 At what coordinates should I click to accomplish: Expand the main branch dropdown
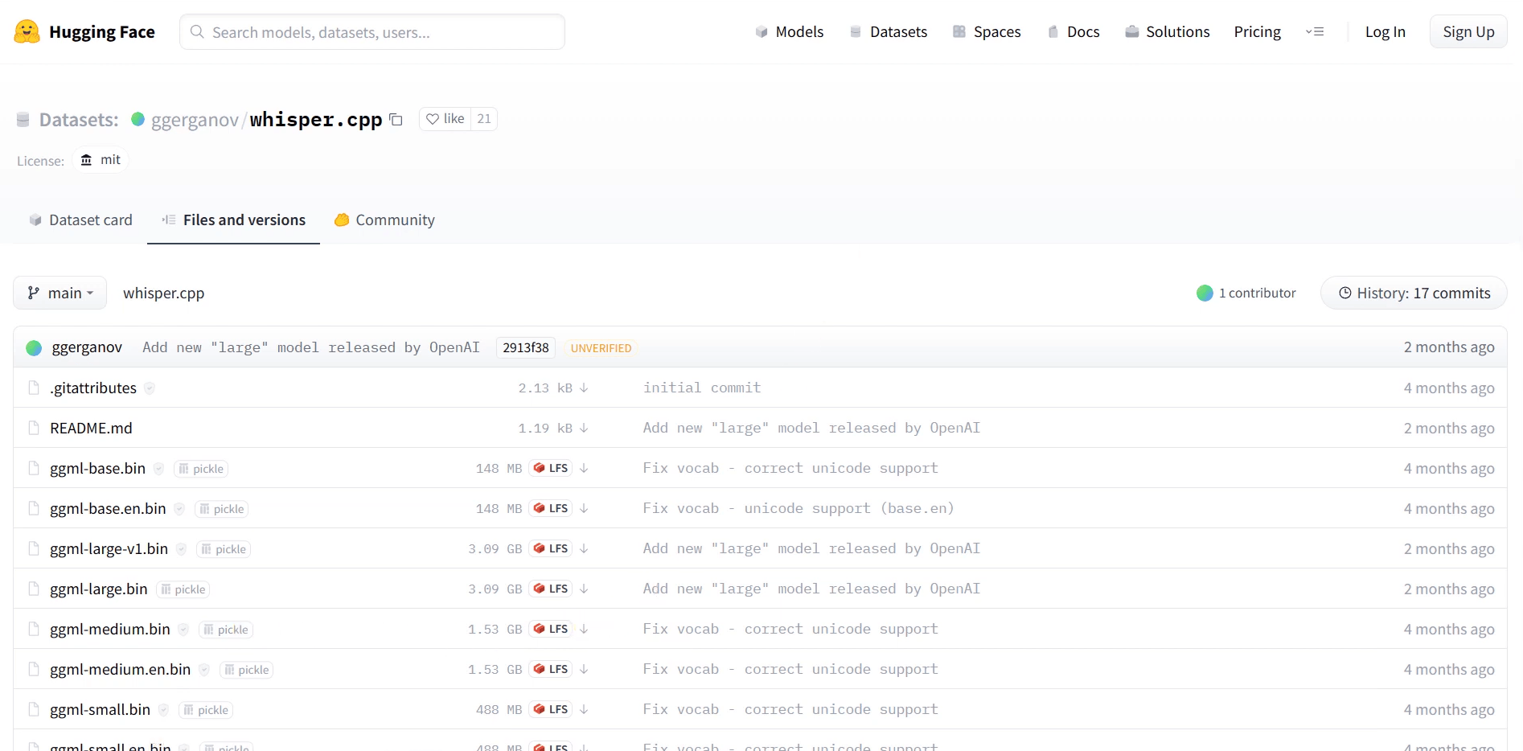pos(60,293)
